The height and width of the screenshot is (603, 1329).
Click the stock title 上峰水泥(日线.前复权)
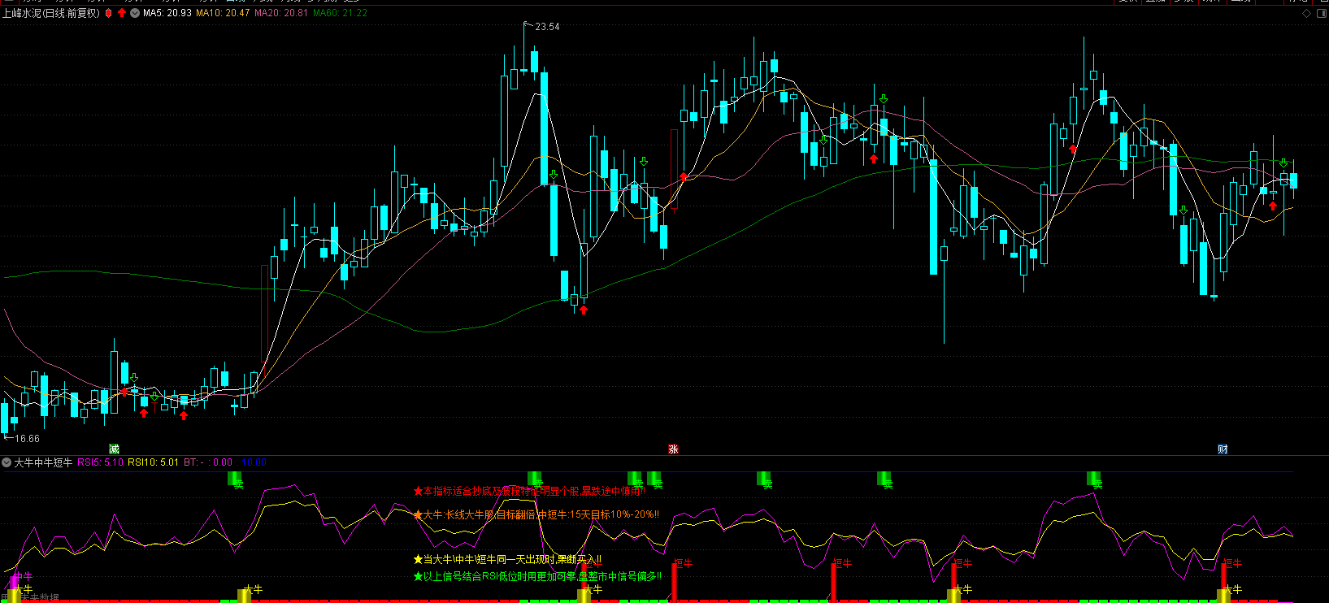click(x=51, y=13)
